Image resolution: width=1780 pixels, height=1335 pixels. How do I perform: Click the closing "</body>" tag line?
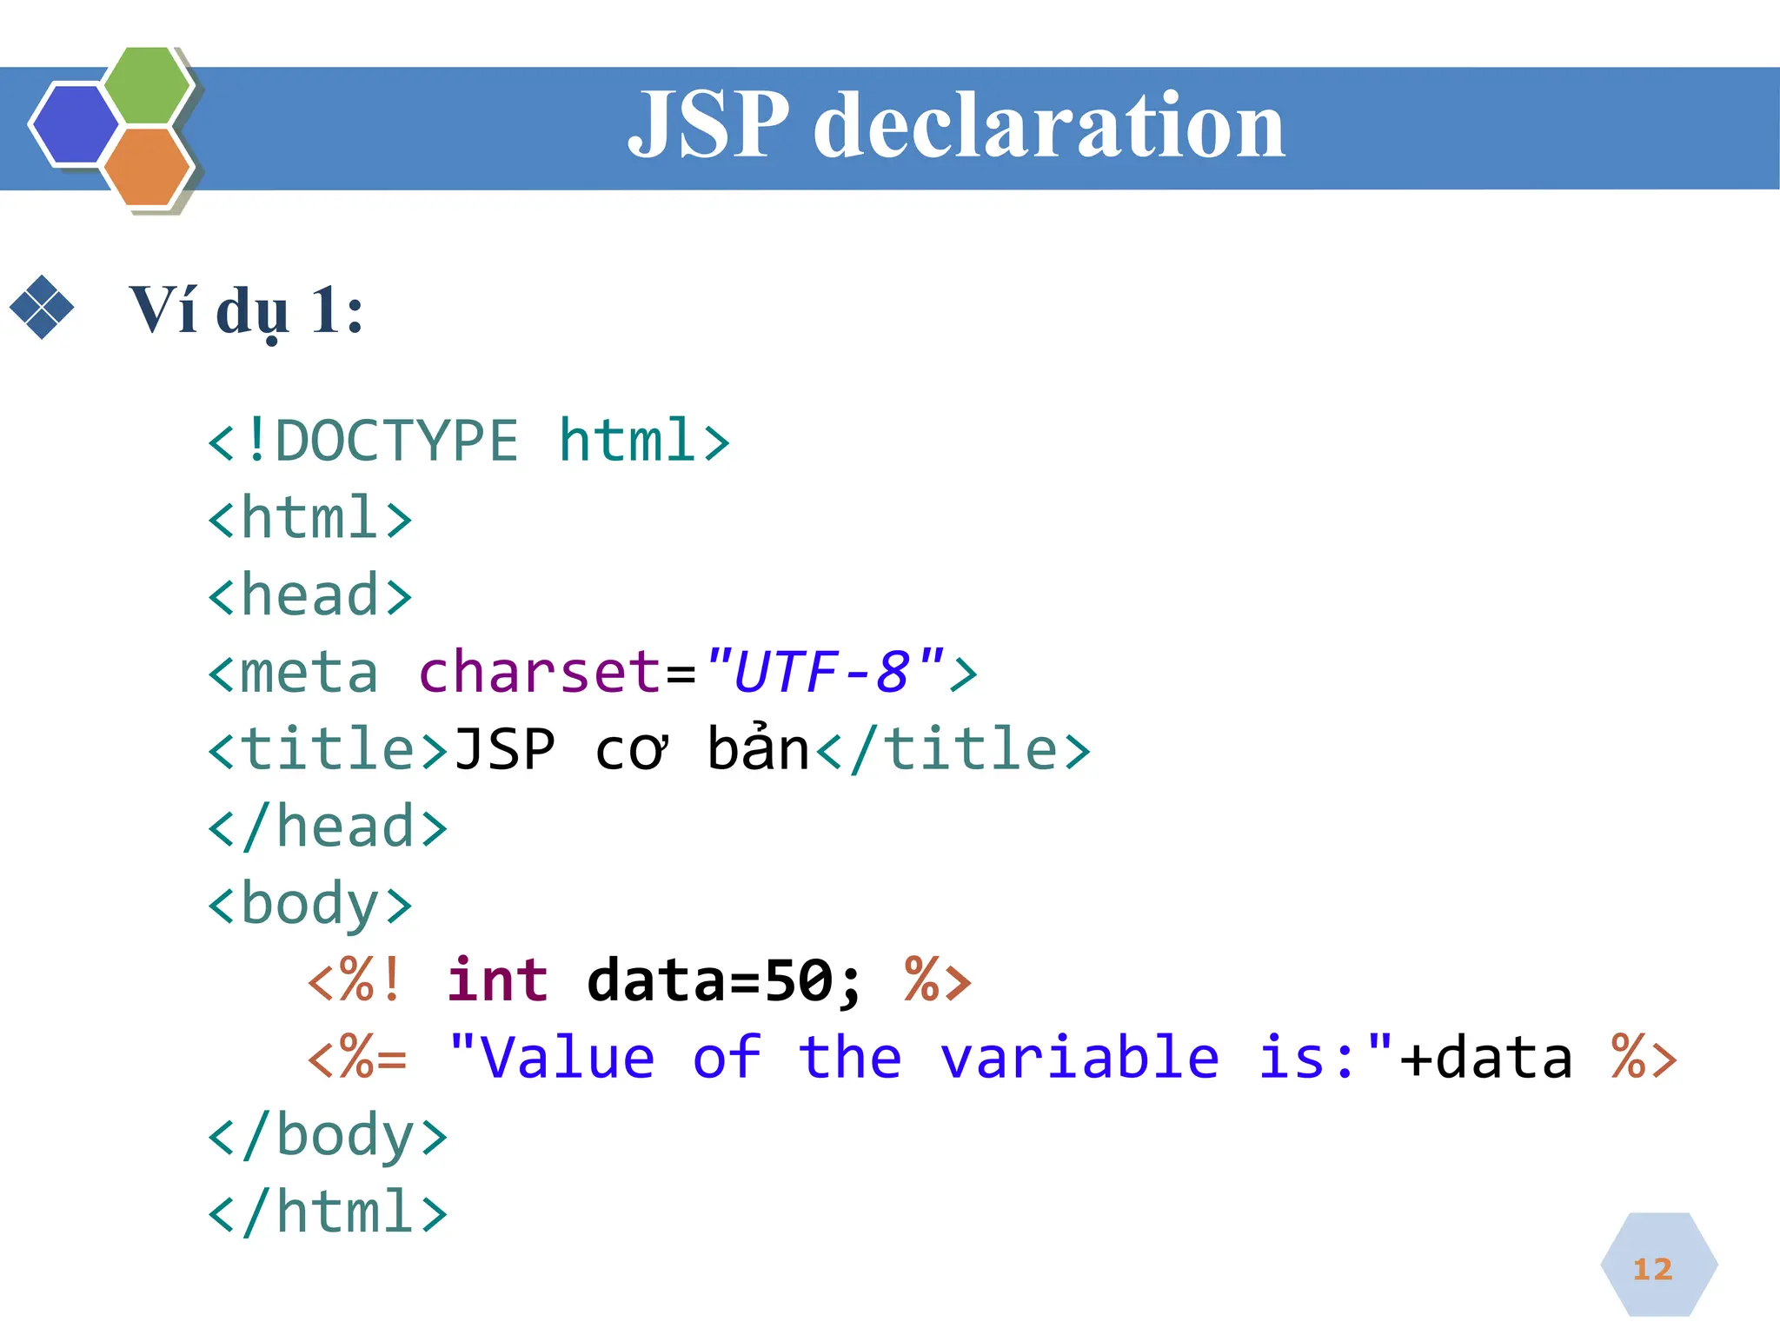point(328,1136)
